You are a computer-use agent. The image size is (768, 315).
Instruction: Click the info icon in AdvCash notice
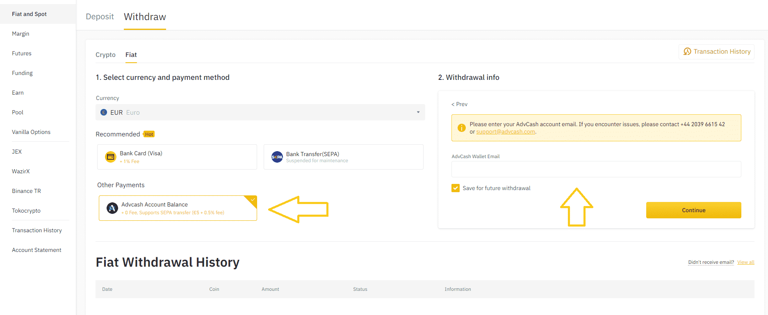click(x=461, y=128)
